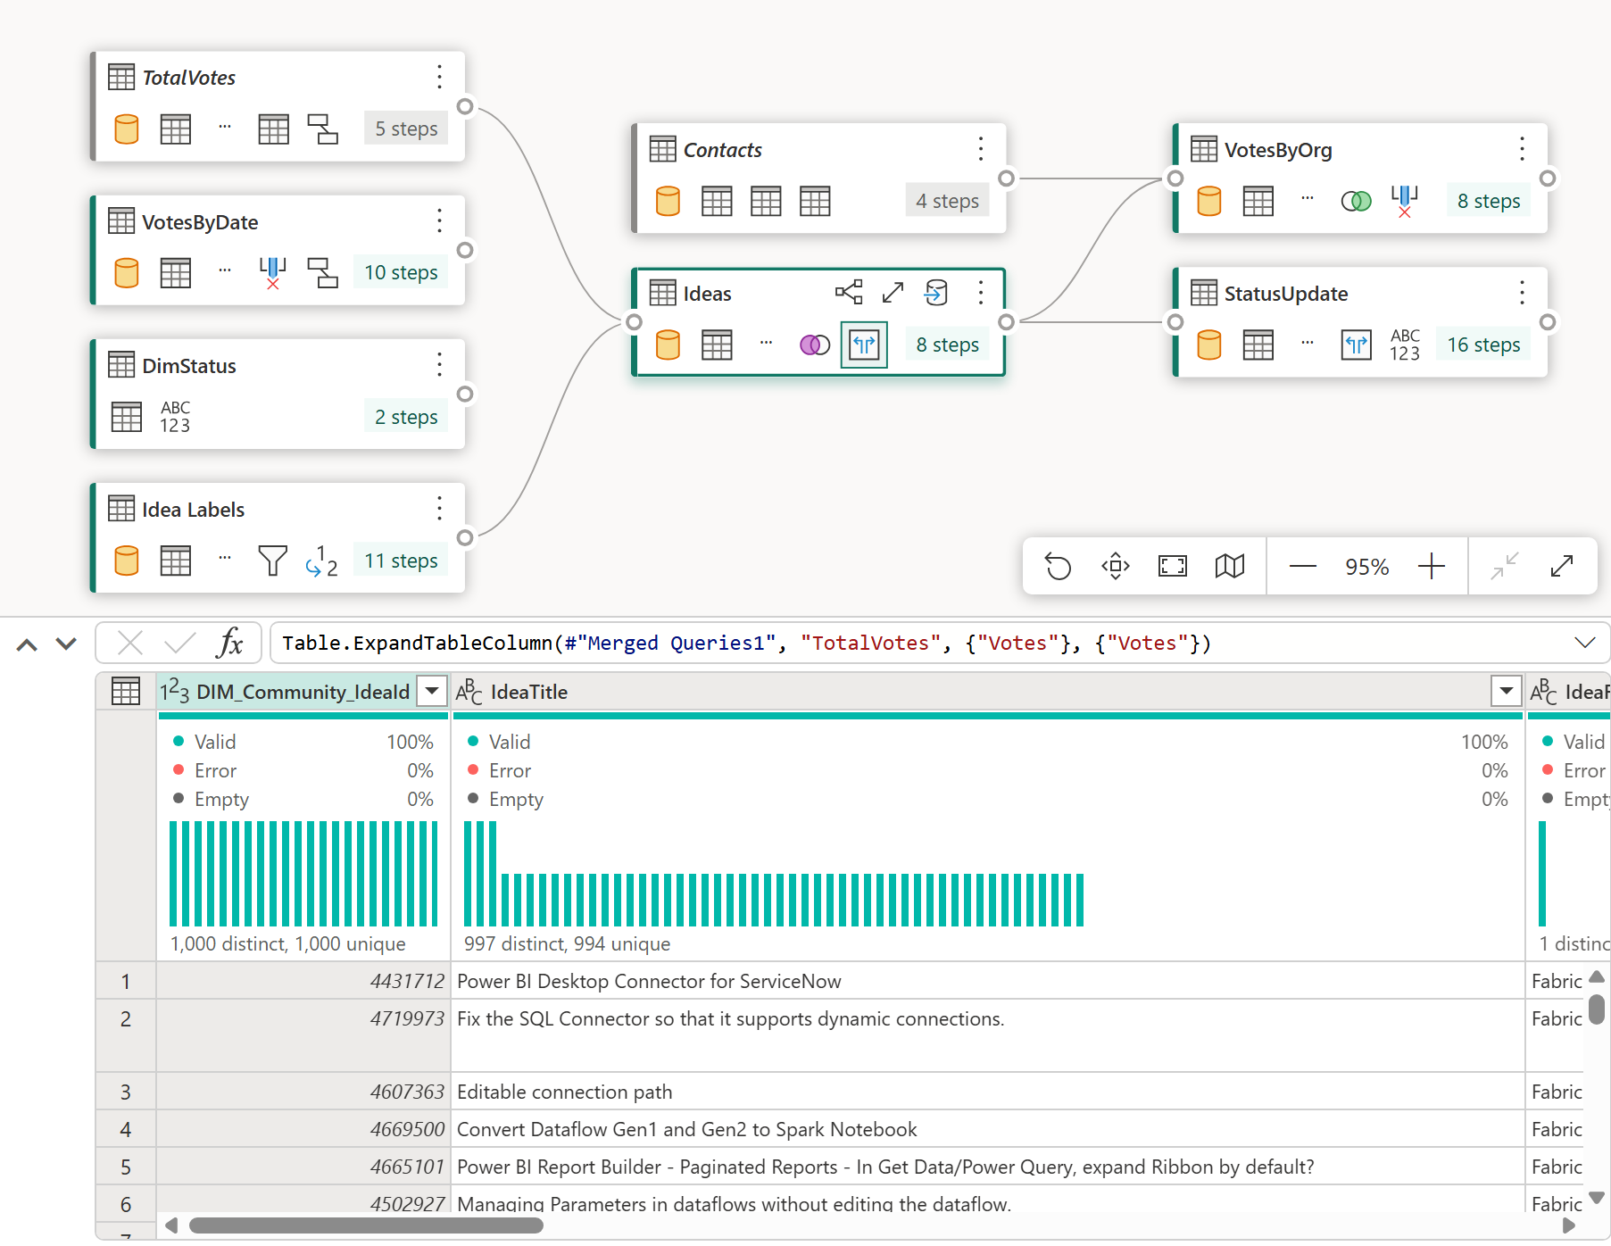Expand the formula bar chevron

(x=1584, y=643)
